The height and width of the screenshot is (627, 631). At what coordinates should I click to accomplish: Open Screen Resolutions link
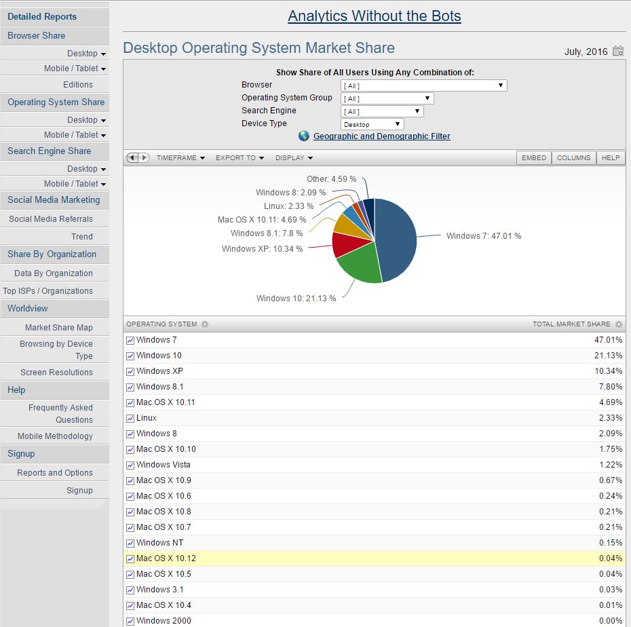coord(57,373)
